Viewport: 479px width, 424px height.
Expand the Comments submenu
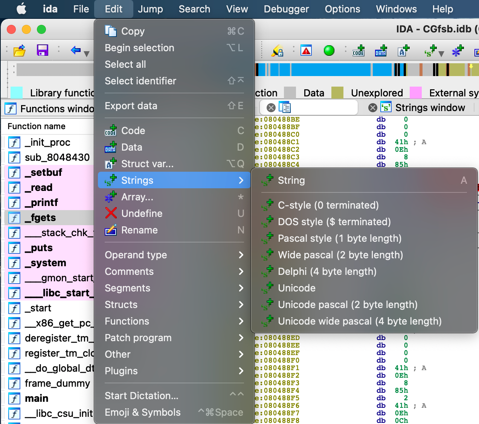click(174, 271)
